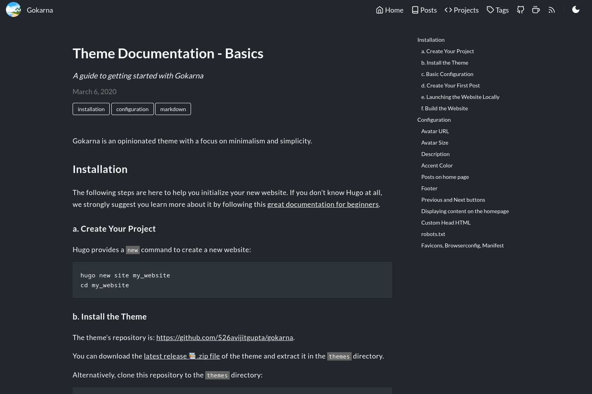Viewport: 592px width, 394px height.
Task: Click the 'A guide to getting started' subtitle
Action: click(x=138, y=76)
